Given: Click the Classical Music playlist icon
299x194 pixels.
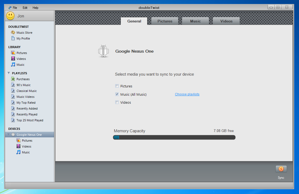Looking at the screenshot, I should [x=13, y=91].
